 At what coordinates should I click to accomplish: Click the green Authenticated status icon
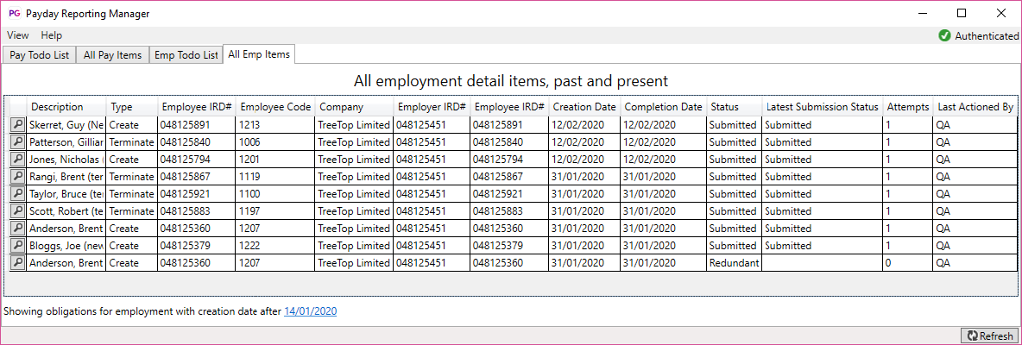944,35
